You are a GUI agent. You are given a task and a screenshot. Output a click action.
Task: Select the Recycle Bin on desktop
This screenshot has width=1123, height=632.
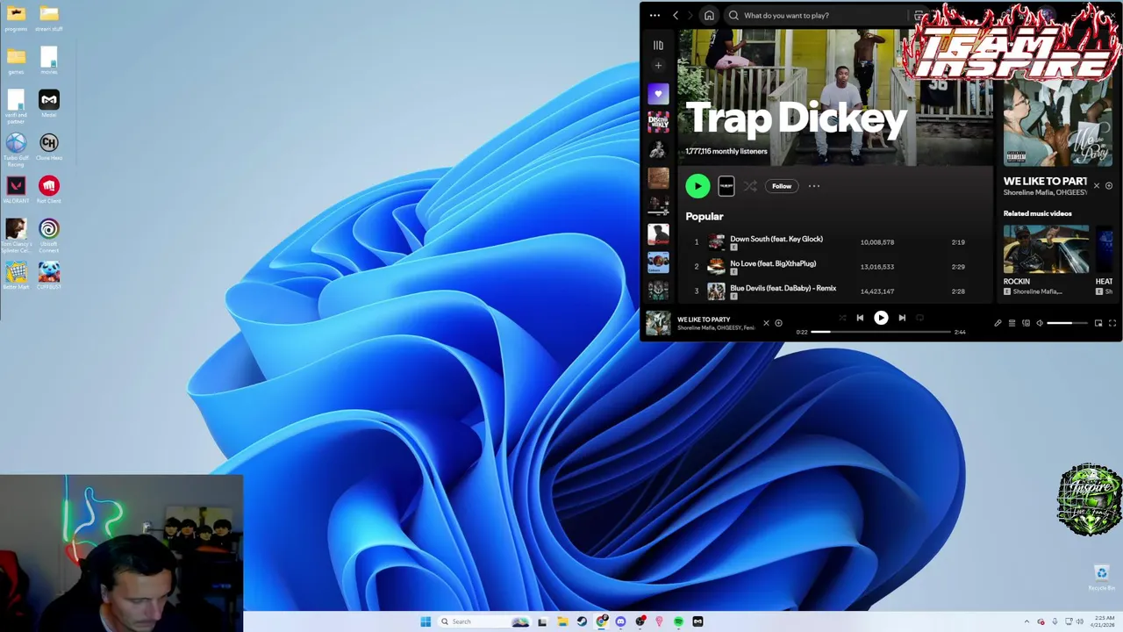(1101, 578)
